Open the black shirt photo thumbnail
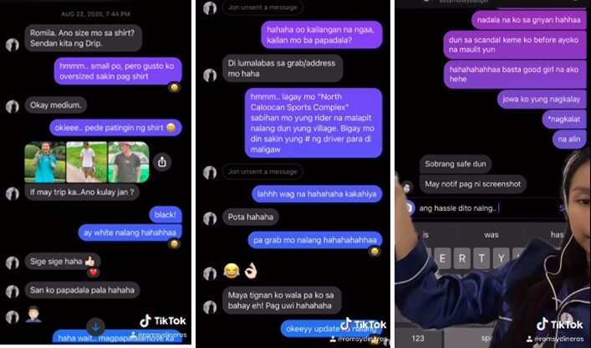Screen dimensions: 591x348 point(129,161)
